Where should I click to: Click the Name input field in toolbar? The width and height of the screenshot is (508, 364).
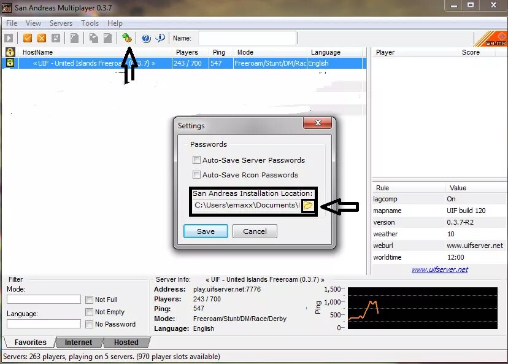click(247, 38)
